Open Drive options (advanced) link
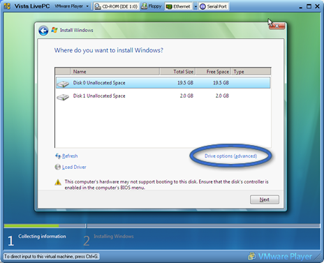Image resolution: width=324 pixels, height=263 pixels. 230,156
